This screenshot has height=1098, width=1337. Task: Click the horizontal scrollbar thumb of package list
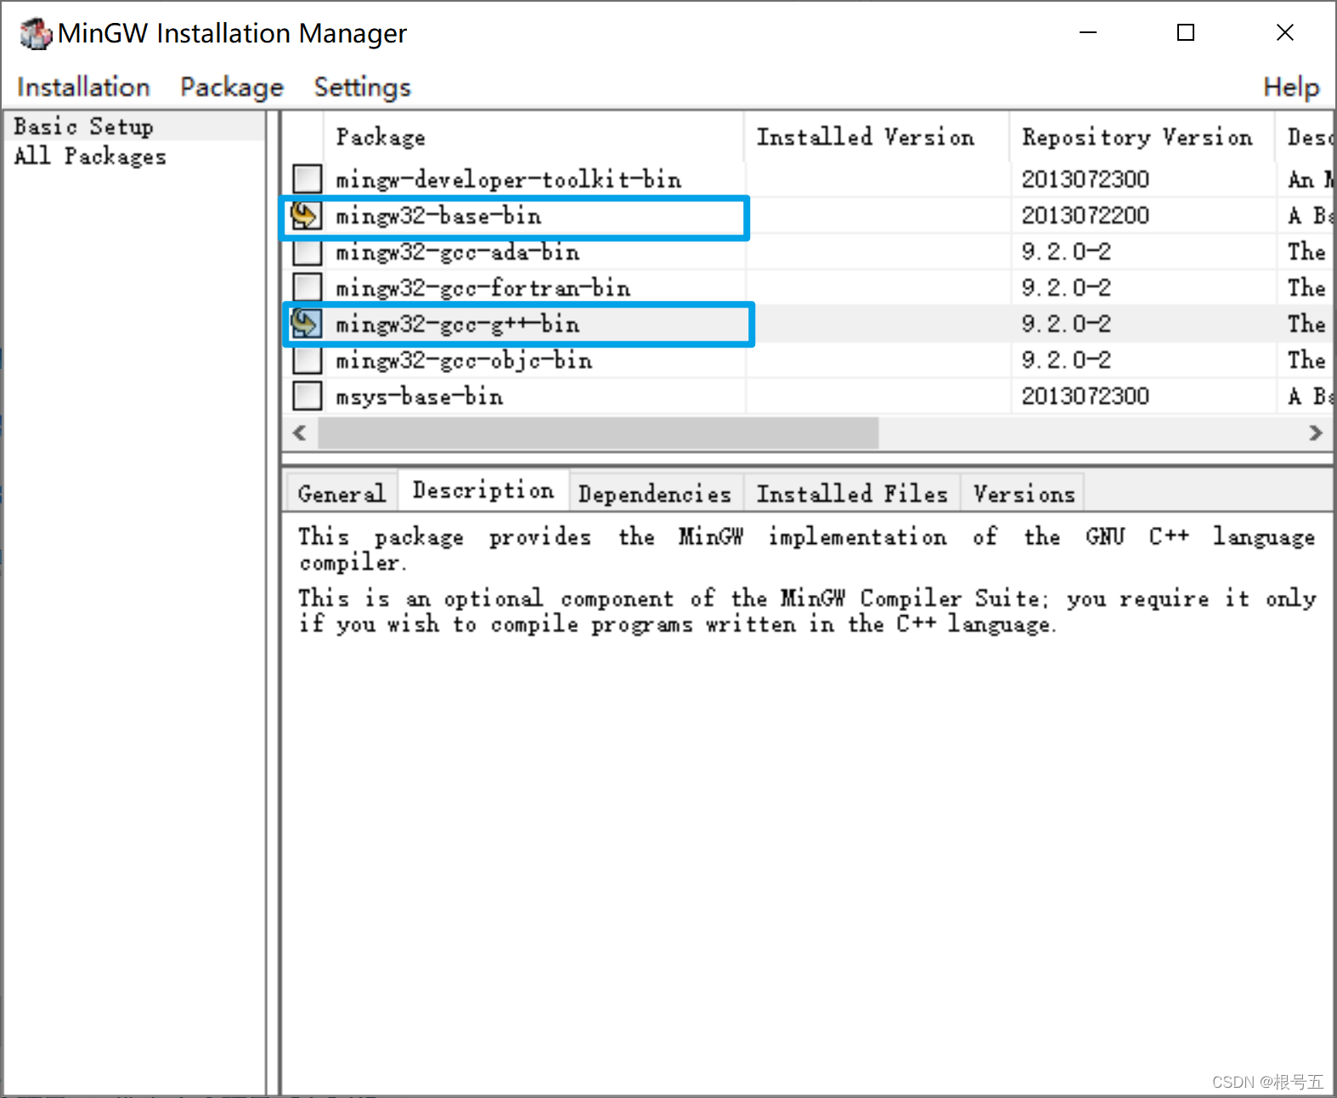point(598,433)
